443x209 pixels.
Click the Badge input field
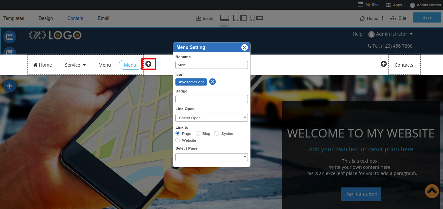(x=211, y=99)
